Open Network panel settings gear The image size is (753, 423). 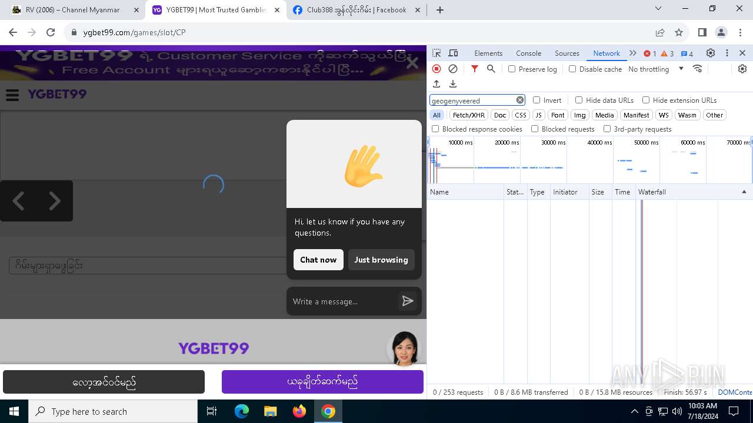(x=742, y=69)
